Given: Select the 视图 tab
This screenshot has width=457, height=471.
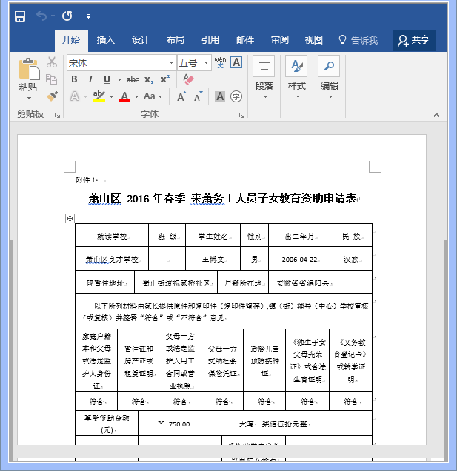Looking at the screenshot, I should [313, 40].
